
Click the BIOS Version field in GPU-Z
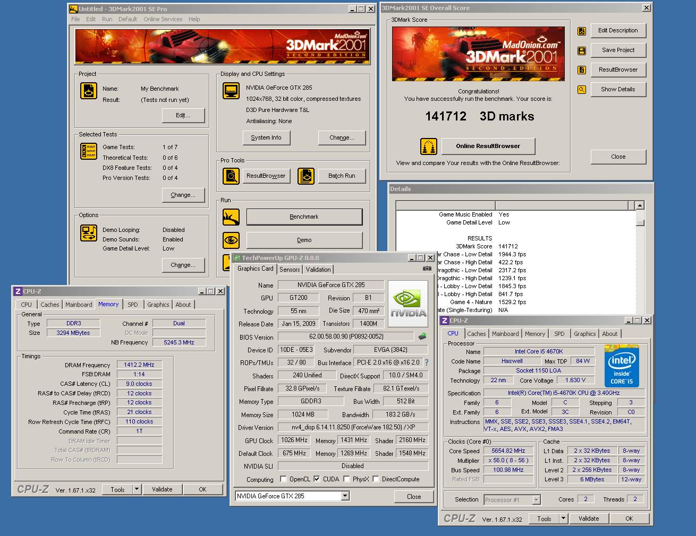pyautogui.click(x=346, y=336)
